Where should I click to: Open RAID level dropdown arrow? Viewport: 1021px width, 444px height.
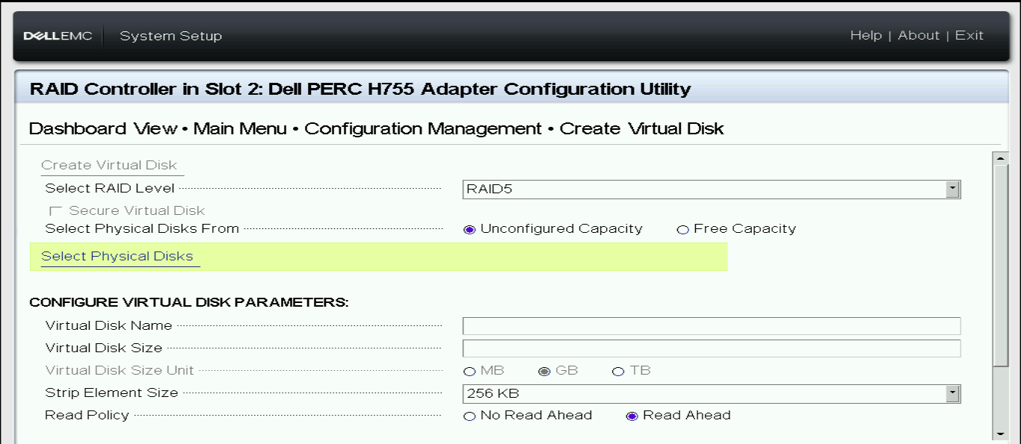coord(952,190)
